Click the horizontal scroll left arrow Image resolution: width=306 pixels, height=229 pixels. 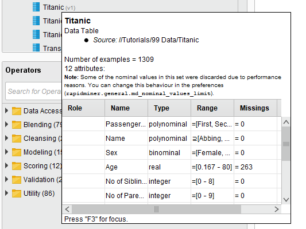67,210
